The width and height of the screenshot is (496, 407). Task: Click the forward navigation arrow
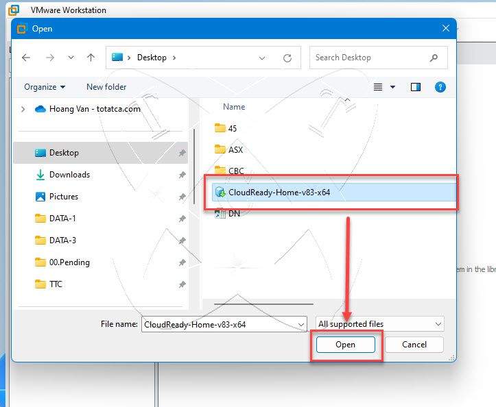[50, 58]
